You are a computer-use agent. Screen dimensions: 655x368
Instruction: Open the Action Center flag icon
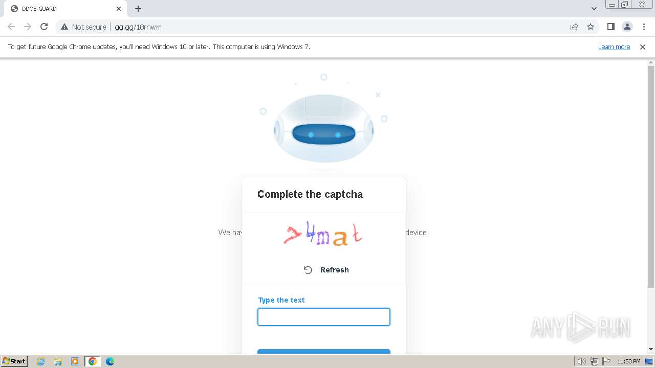tap(606, 361)
